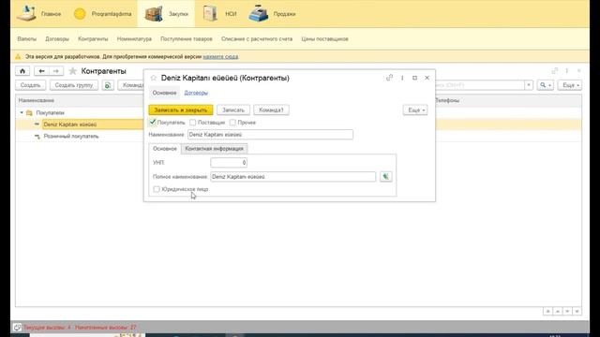Click the Команда1 button in dialog
Image resolution: width=600 pixels, height=337 pixels.
(271, 110)
